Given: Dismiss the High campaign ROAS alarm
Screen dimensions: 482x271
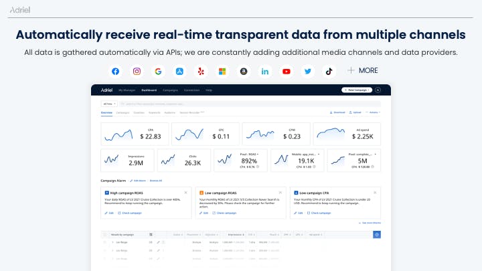Looking at the screenshot, I should pos(185,193).
